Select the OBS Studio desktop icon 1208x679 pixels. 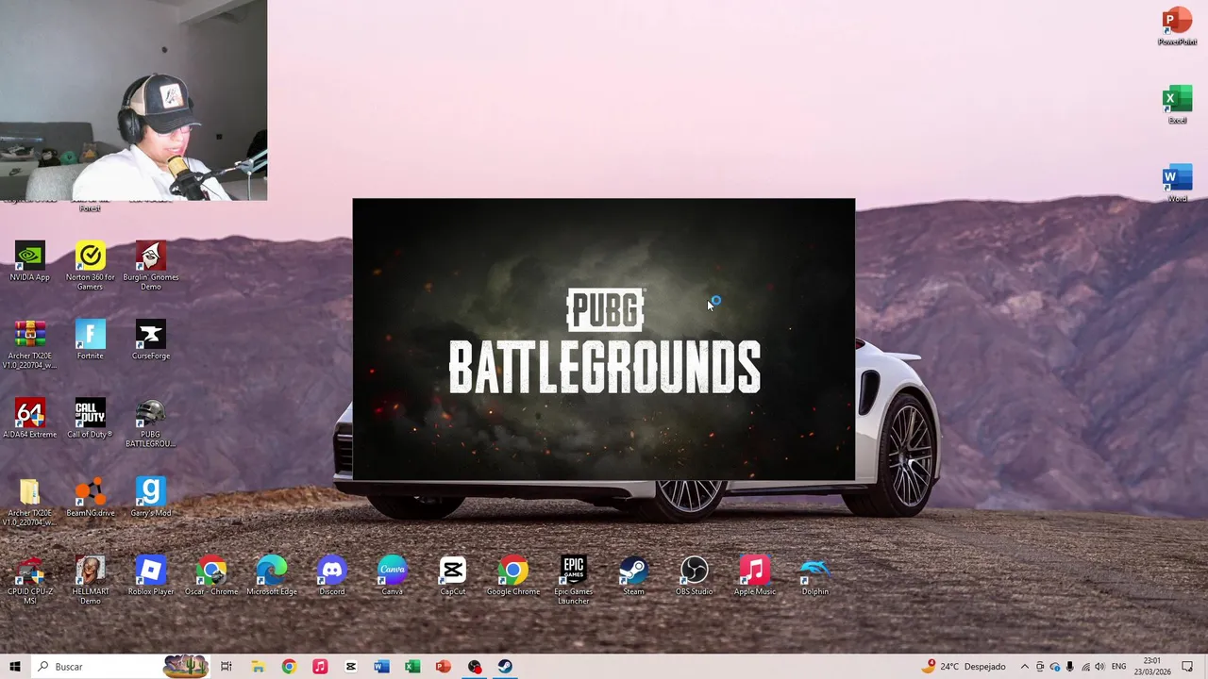point(694,576)
